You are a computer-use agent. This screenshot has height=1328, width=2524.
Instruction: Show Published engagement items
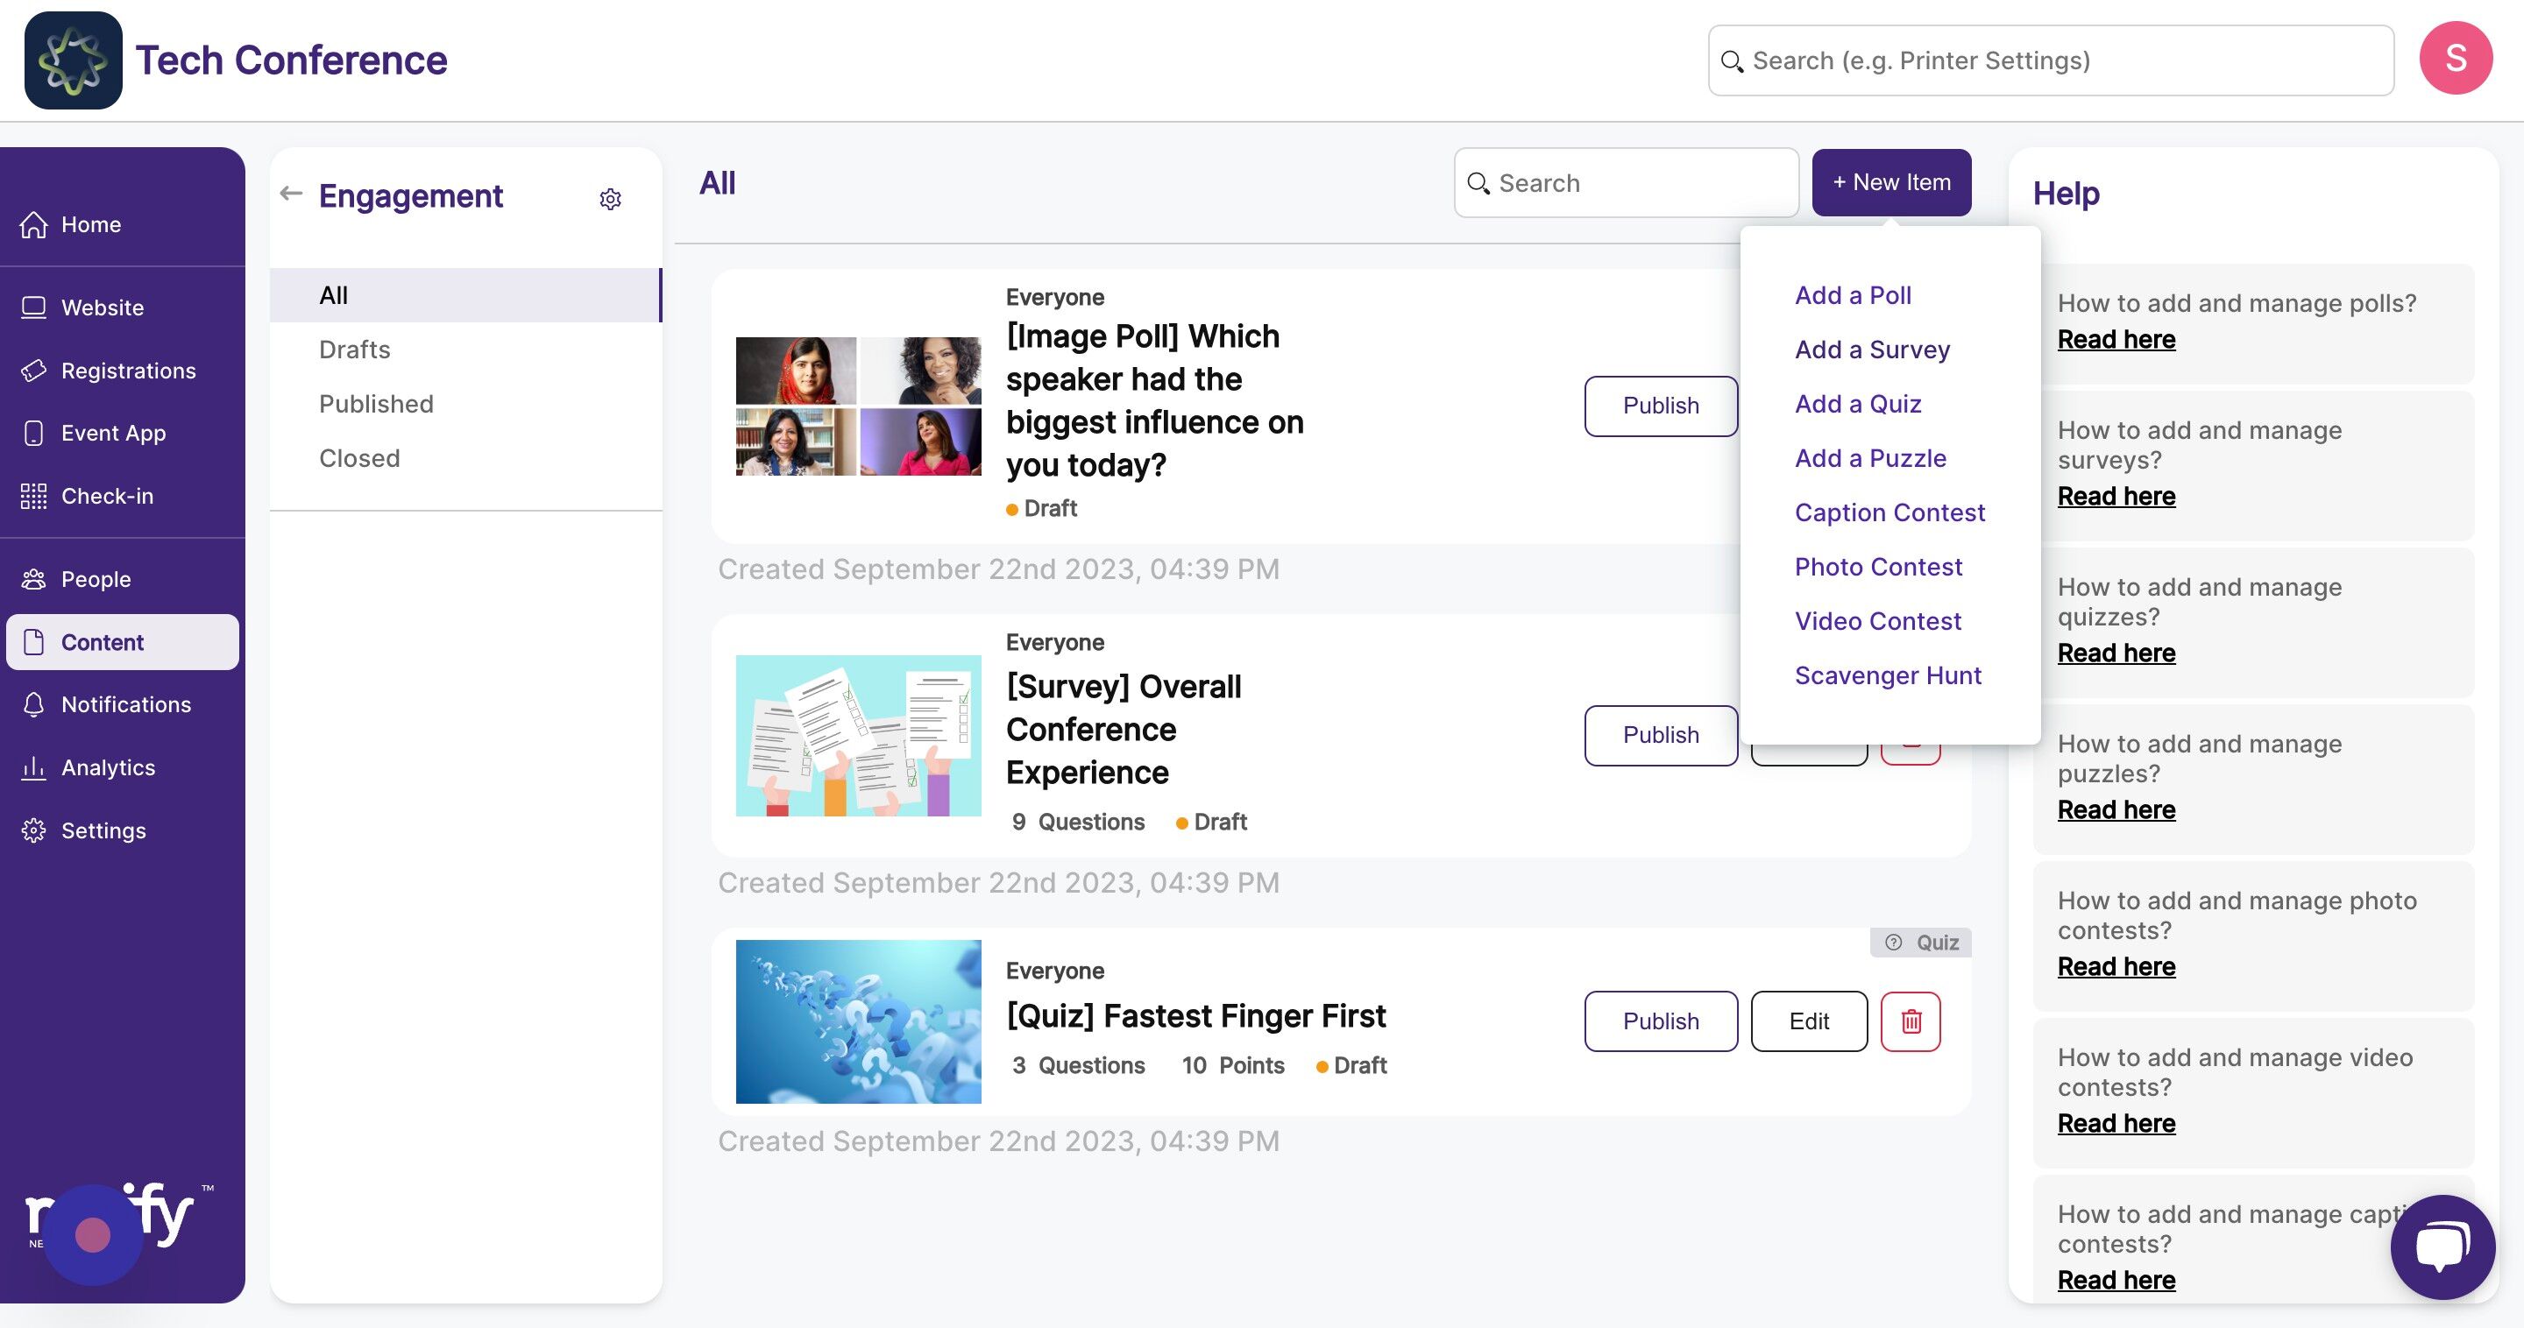(375, 404)
